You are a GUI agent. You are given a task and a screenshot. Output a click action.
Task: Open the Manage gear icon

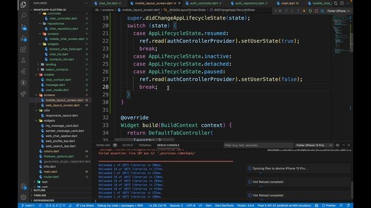23,197
